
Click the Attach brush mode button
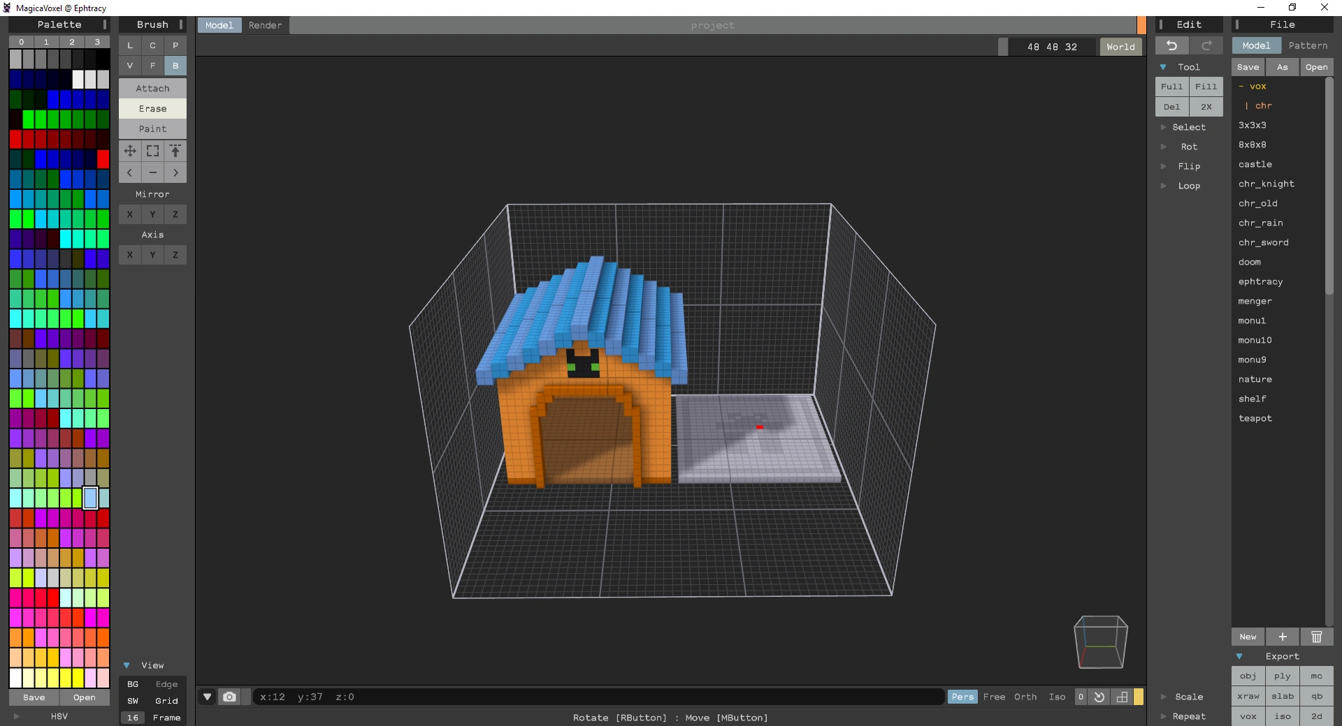tap(152, 89)
